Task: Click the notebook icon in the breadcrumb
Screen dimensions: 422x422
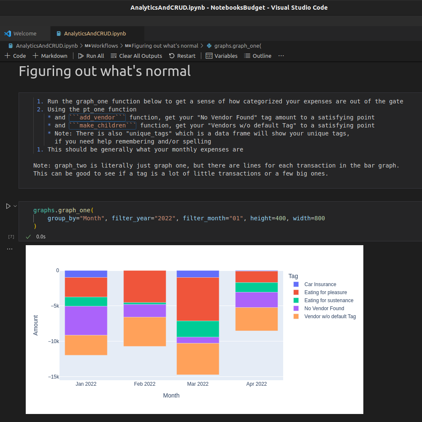Action: (x=11, y=46)
